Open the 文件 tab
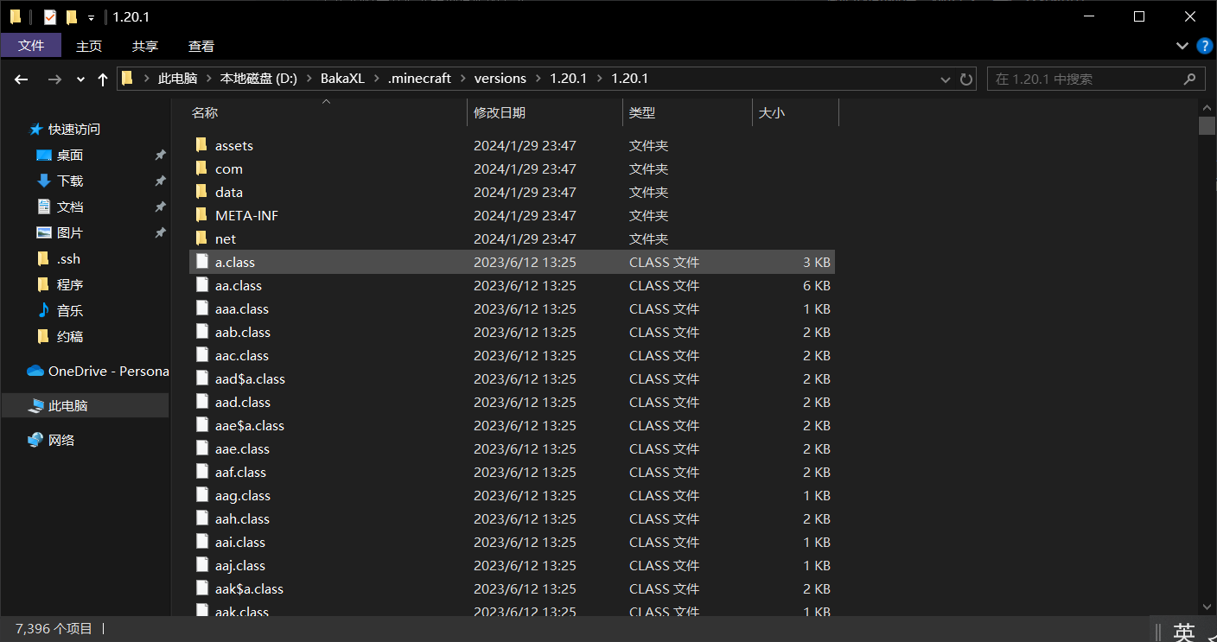Viewport: 1217px width, 642px height. coord(31,46)
